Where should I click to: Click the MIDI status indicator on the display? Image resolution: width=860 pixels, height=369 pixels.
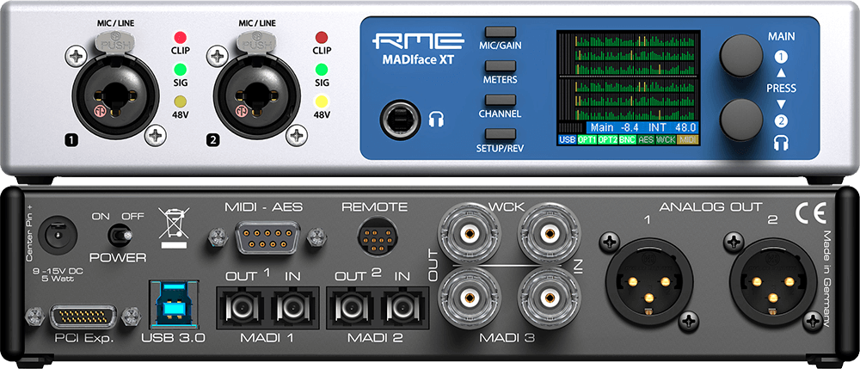pos(688,139)
